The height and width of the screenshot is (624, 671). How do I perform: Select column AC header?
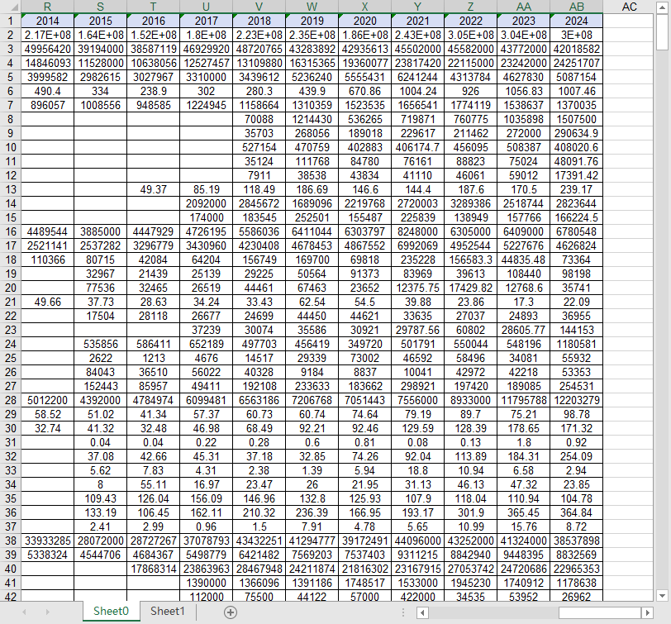[629, 7]
